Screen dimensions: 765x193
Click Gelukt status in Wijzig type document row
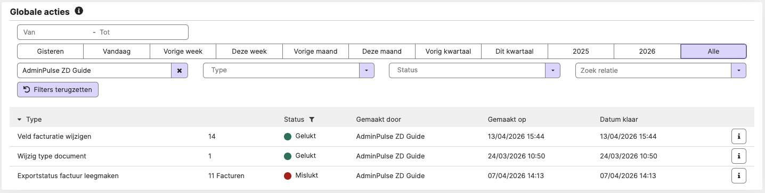click(306, 156)
